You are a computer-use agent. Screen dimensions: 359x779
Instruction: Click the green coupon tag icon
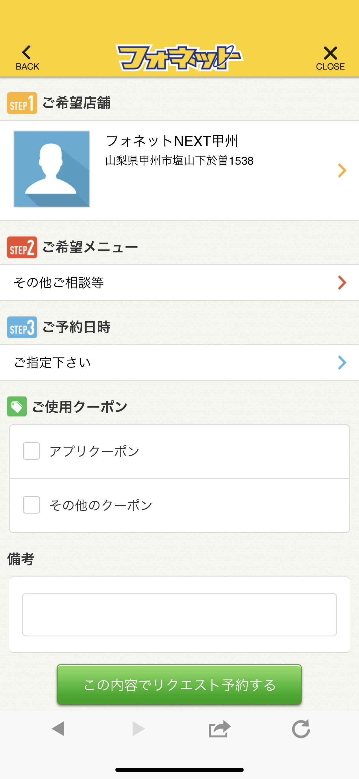tap(17, 406)
